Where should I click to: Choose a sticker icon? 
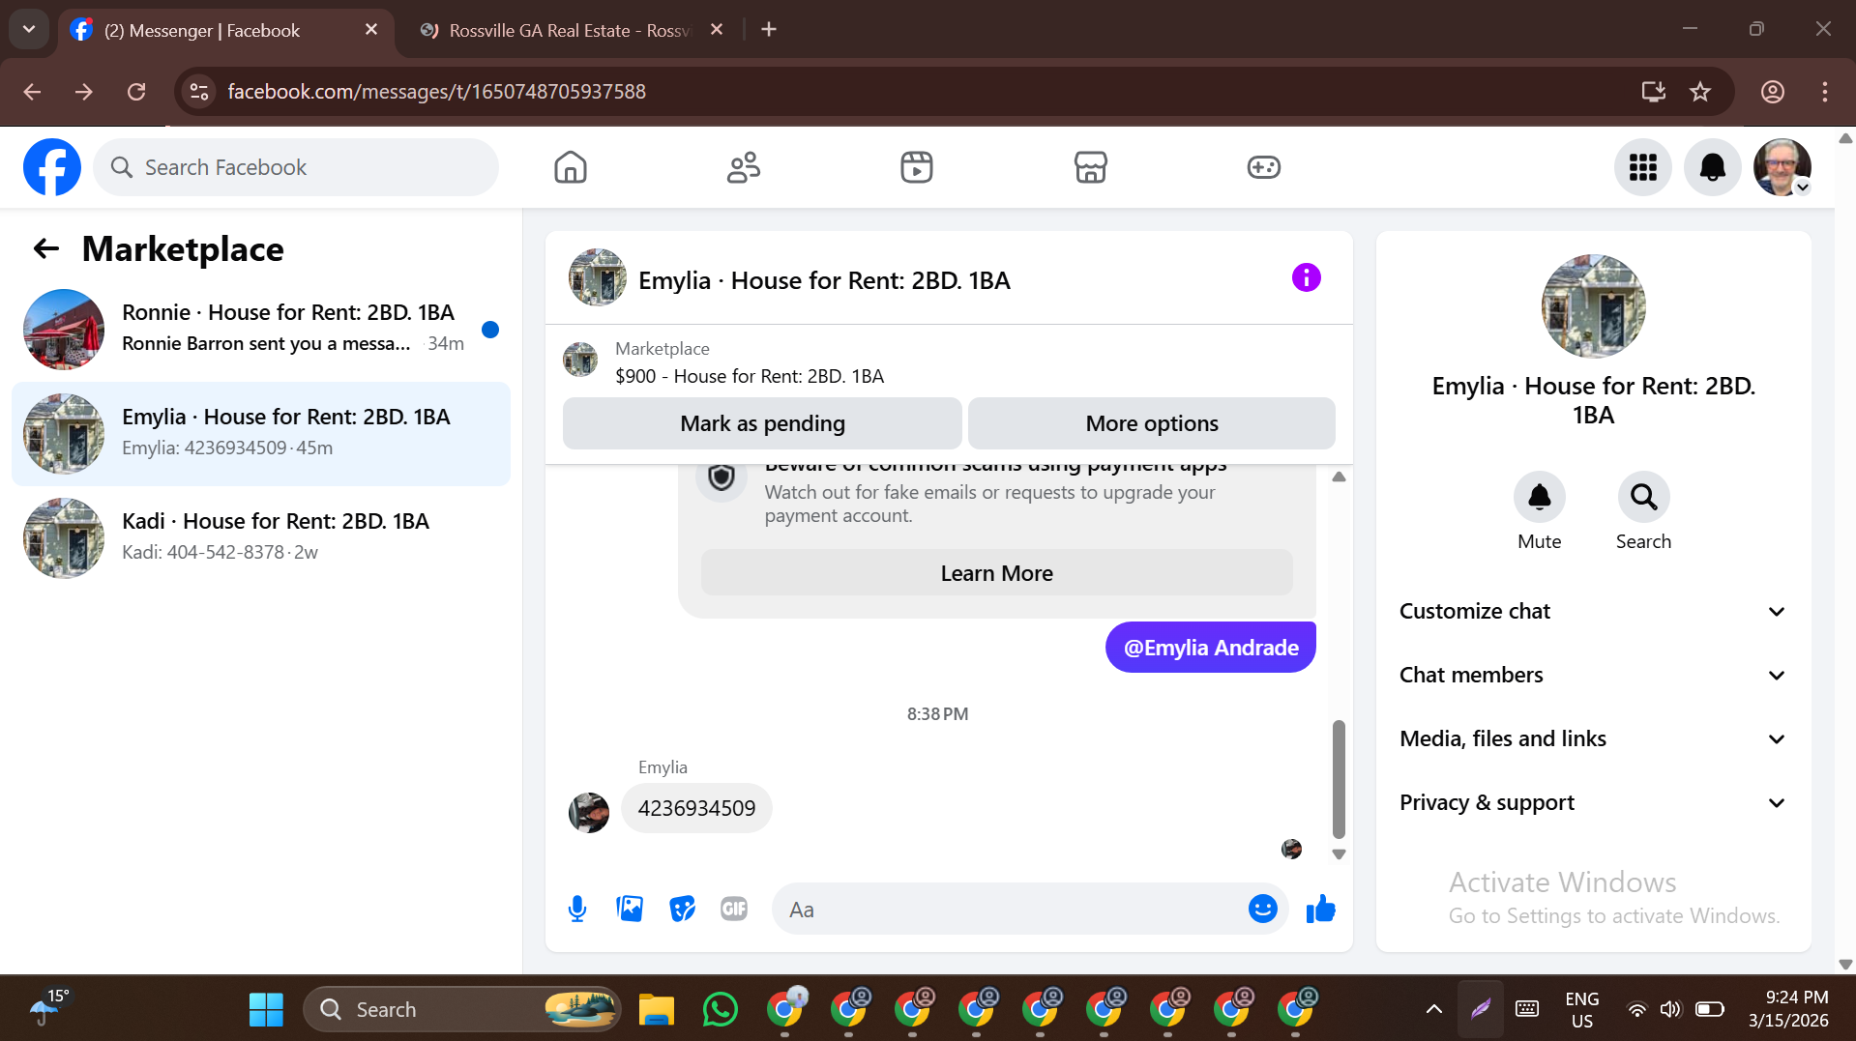[x=682, y=909]
